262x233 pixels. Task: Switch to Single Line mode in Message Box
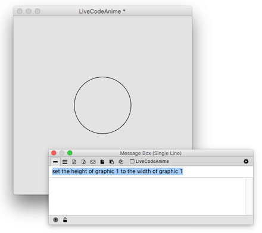point(55,162)
